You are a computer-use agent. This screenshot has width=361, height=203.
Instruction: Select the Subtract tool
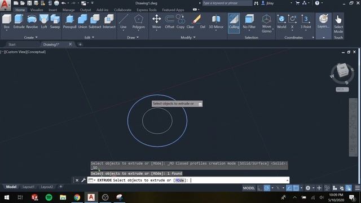(x=95, y=21)
